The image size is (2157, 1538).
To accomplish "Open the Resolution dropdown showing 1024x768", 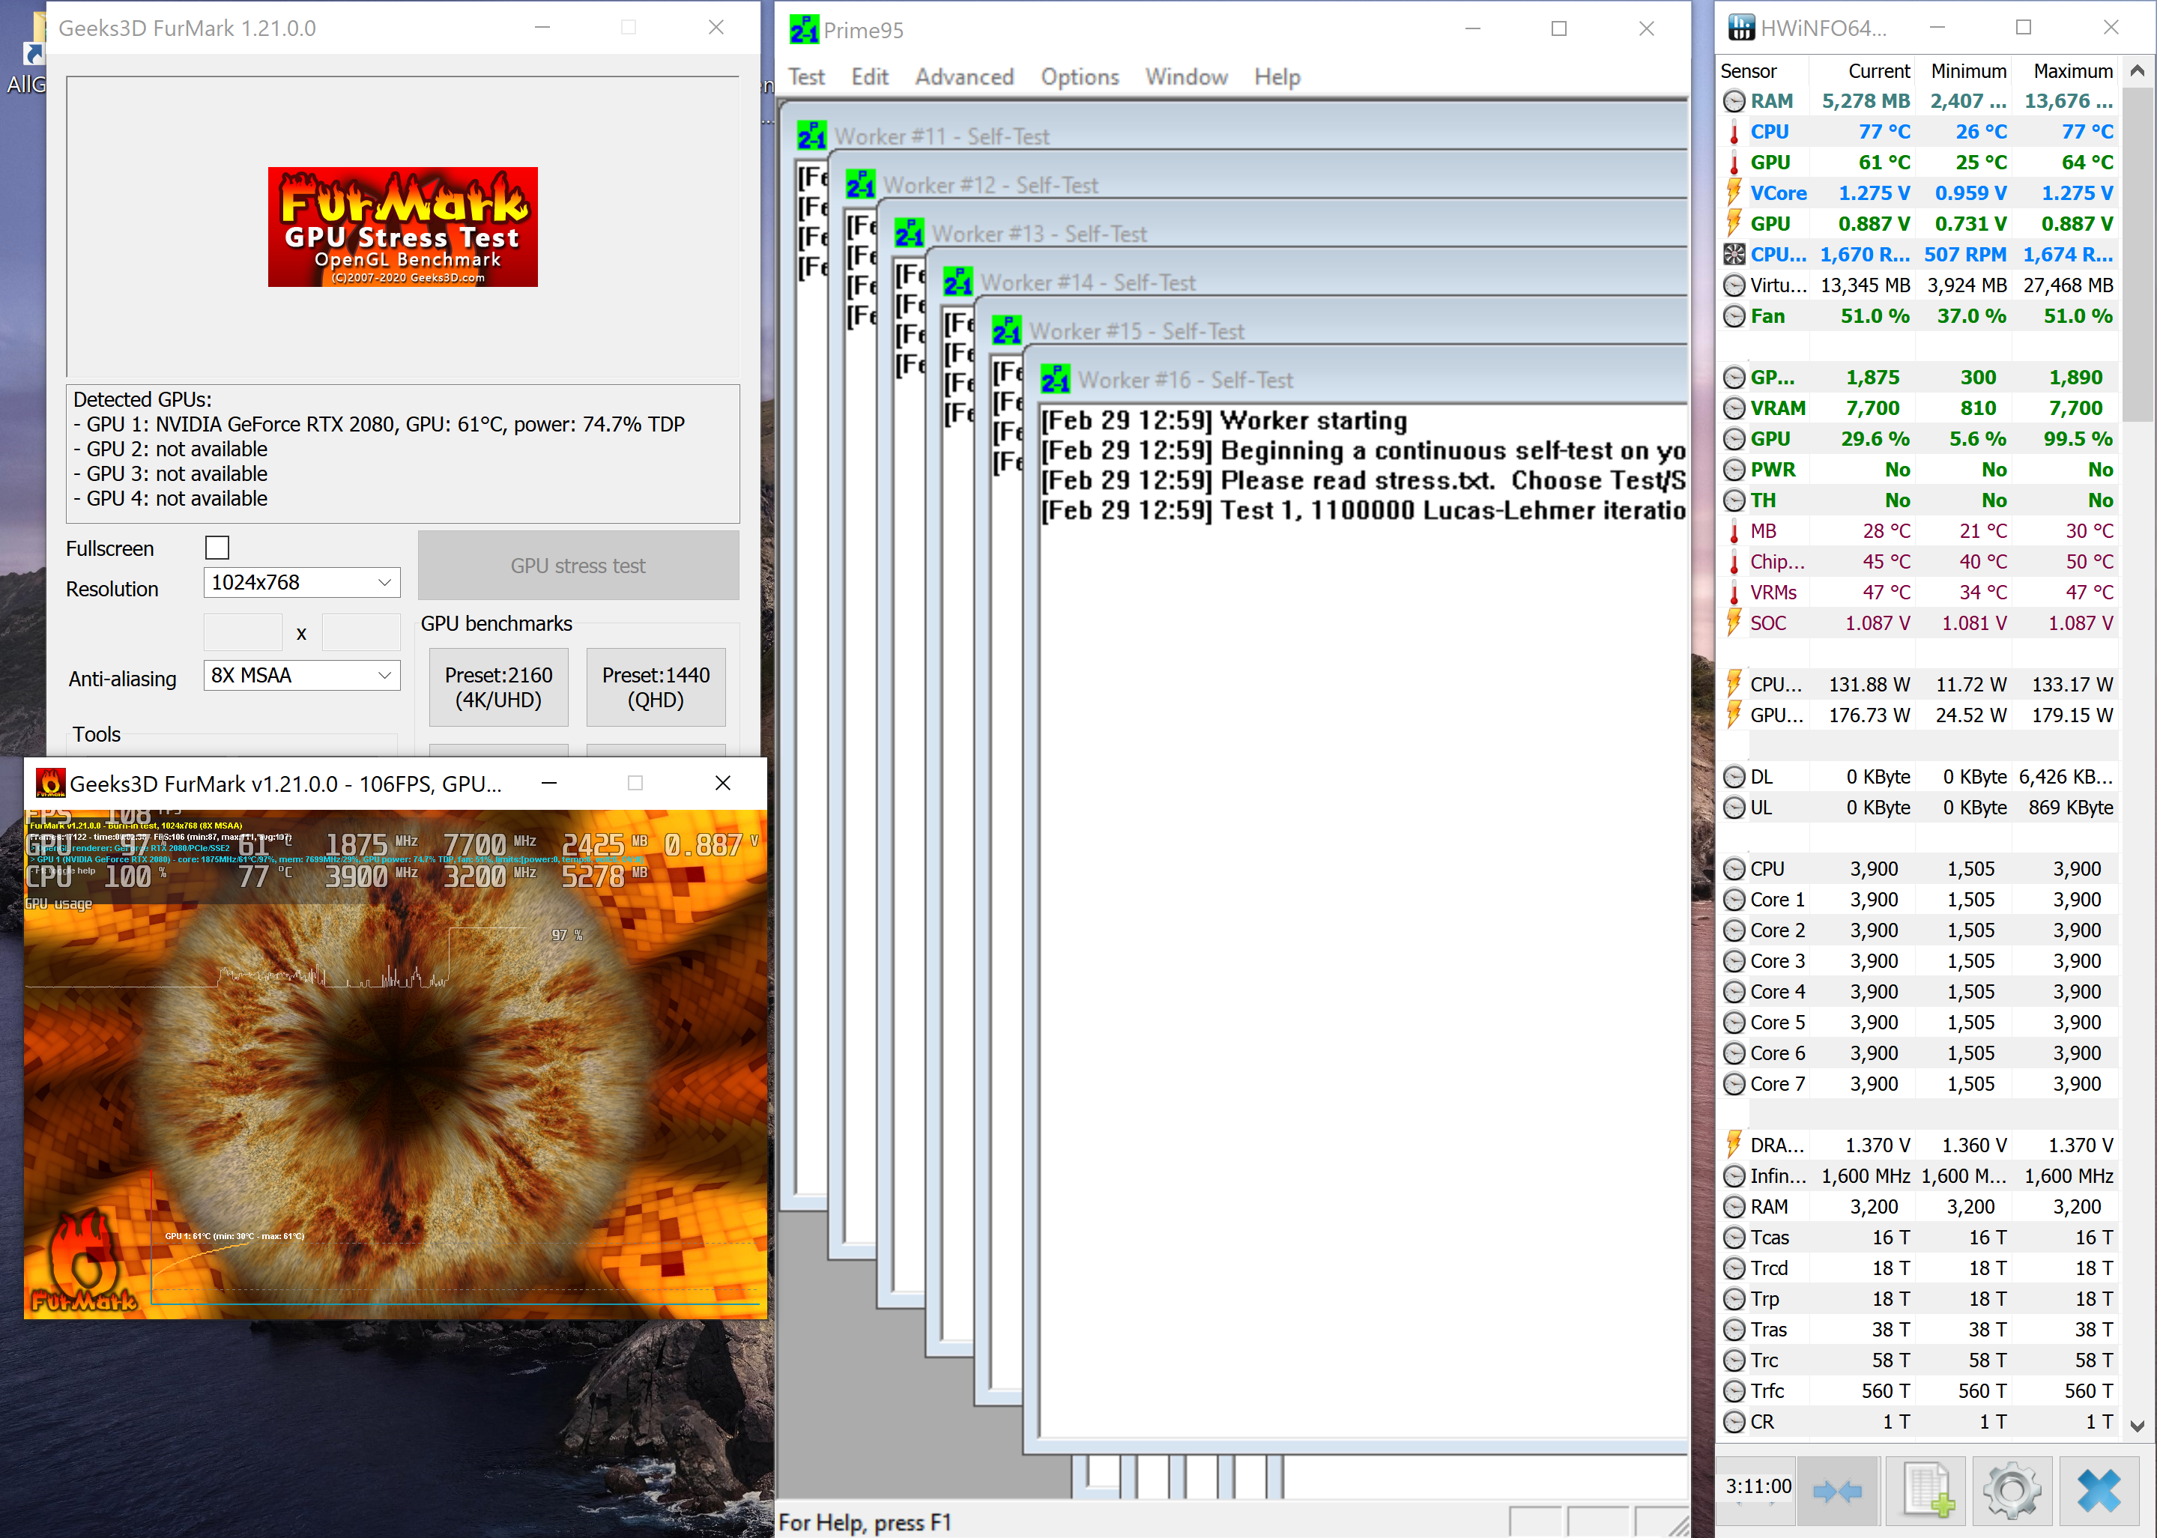I will click(x=301, y=582).
